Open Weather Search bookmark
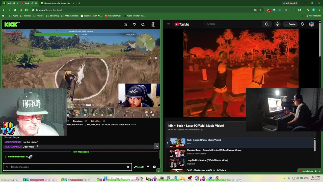 coord(91,16)
